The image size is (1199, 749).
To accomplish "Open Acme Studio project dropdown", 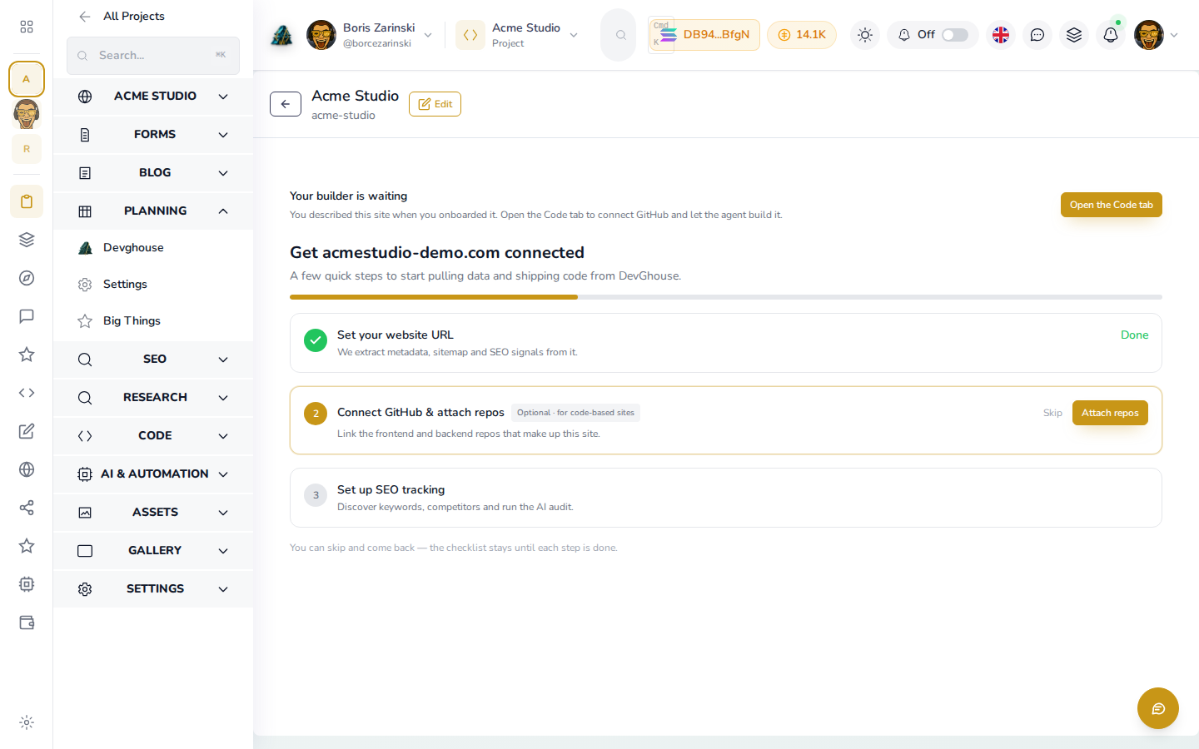I will click(x=517, y=35).
